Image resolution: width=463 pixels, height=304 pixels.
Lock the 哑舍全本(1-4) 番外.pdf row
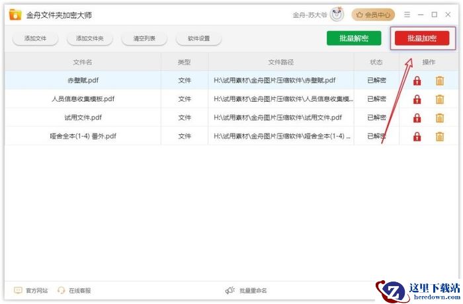pos(417,136)
